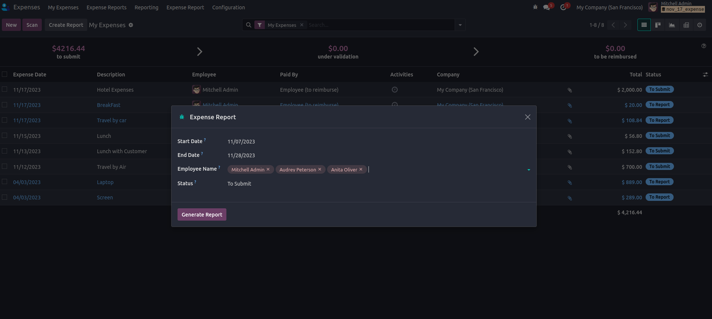712x319 pixels.
Task: Open the Mitchell Admin user menu
Action: [x=677, y=7]
